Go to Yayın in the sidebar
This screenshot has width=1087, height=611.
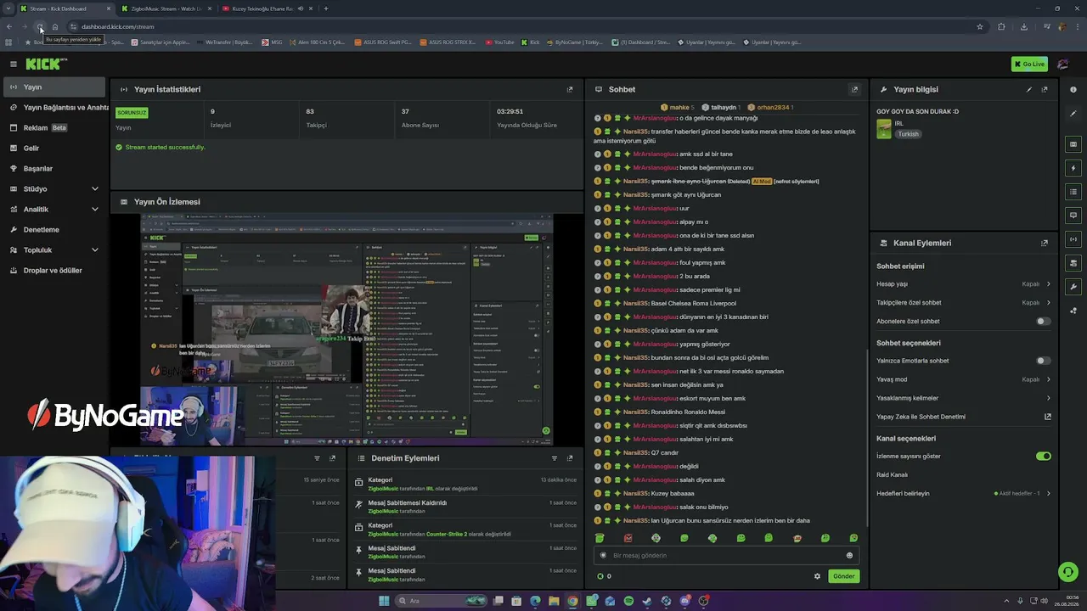click(x=54, y=87)
